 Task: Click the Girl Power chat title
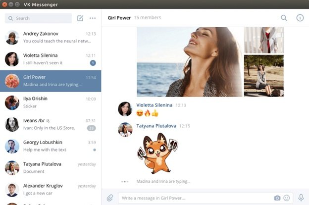(119, 18)
